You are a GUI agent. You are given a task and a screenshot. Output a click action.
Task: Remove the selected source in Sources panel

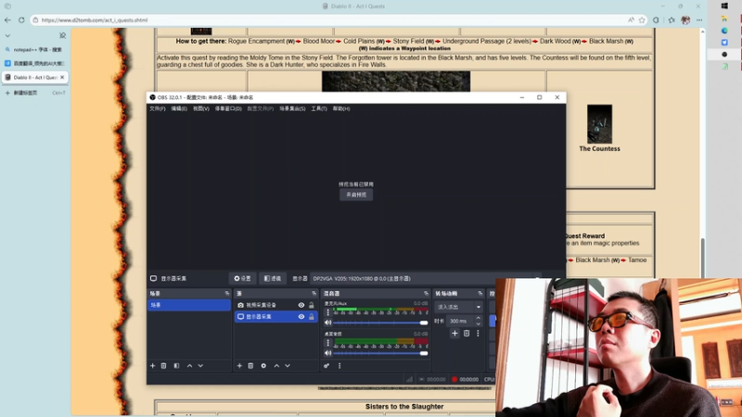coord(250,365)
